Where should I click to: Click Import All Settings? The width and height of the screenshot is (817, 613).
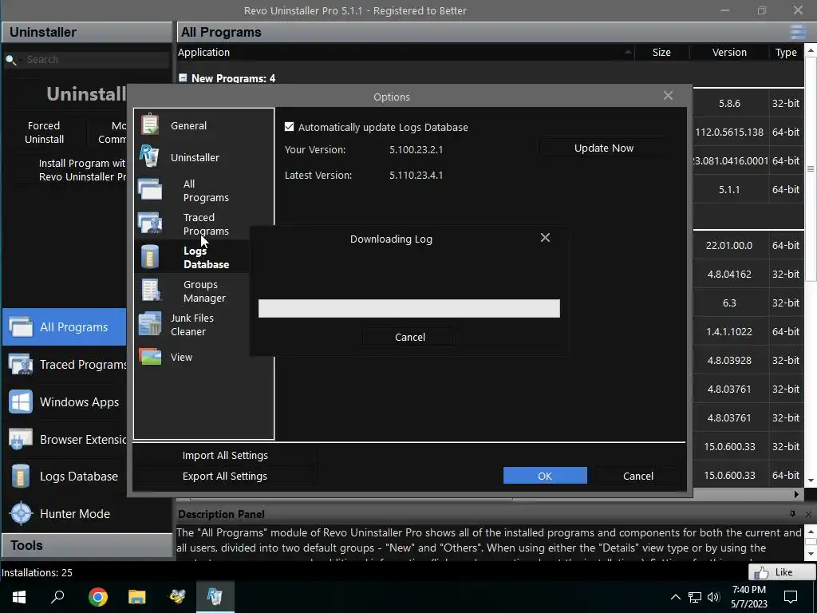click(225, 455)
